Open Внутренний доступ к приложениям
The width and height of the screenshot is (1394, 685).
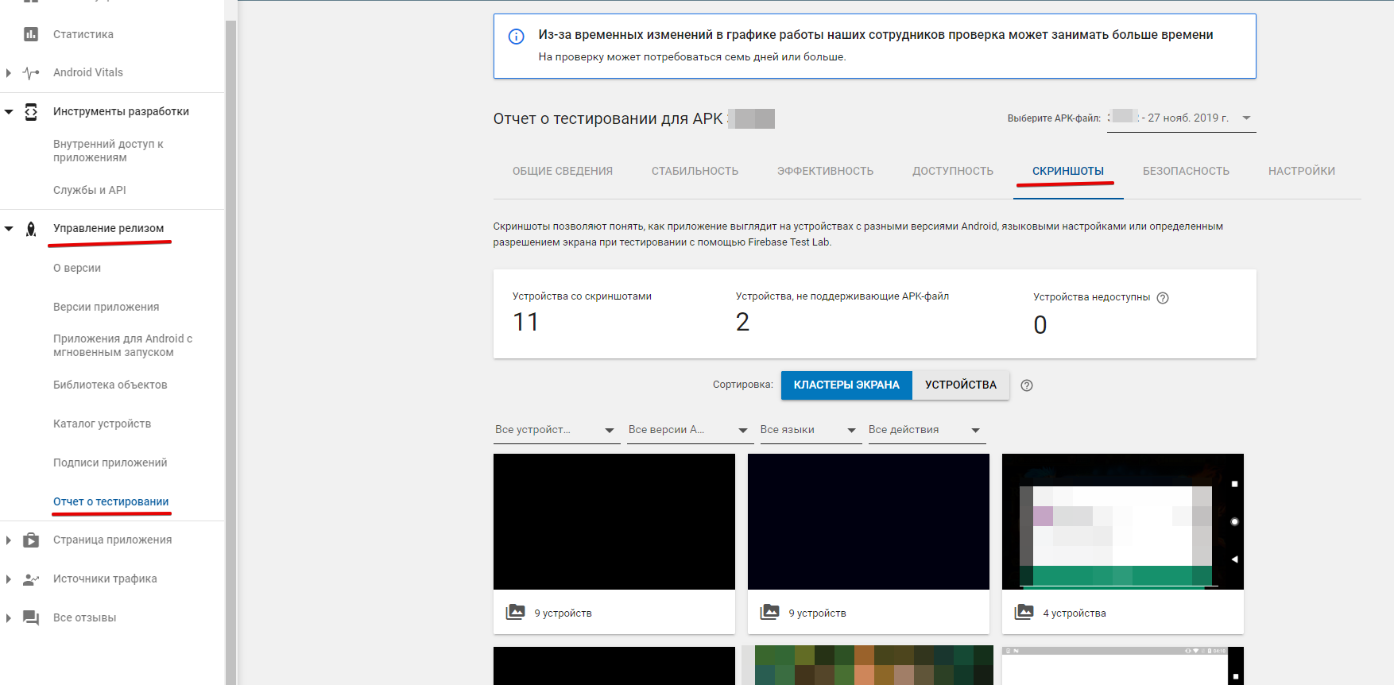tap(109, 151)
